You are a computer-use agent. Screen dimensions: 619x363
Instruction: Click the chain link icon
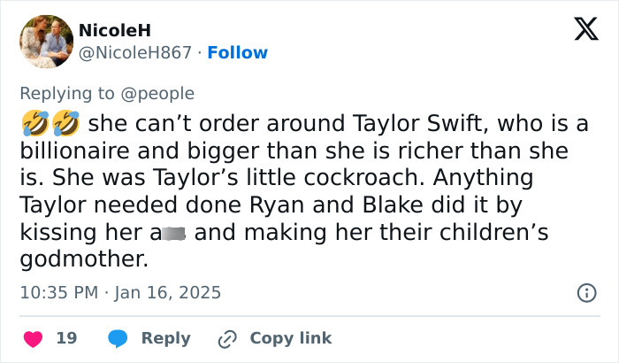point(228,338)
